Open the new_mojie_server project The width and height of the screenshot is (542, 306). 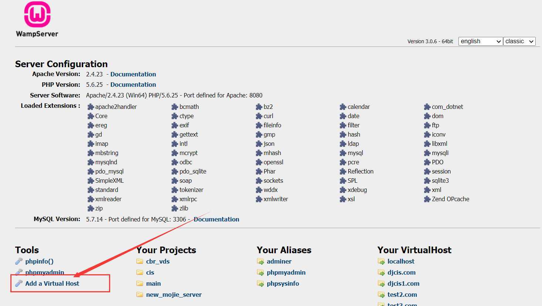(174, 295)
